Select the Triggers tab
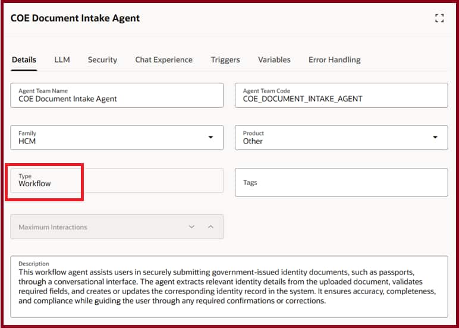Screen dimensions: 459x328 pos(225,60)
